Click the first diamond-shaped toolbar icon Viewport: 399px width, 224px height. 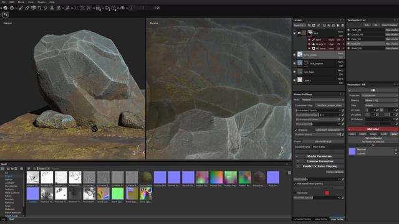[x=5, y=8]
